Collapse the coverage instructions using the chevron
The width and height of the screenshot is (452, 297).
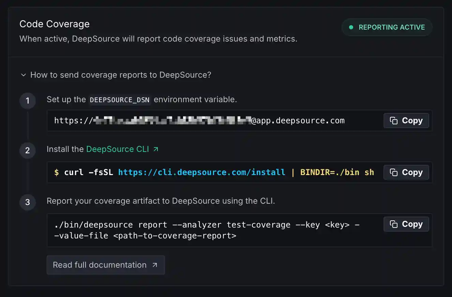pyautogui.click(x=23, y=75)
